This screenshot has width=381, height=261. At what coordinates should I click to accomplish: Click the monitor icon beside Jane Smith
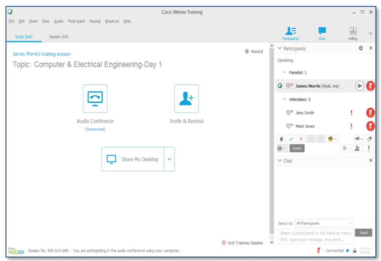[x=289, y=112]
